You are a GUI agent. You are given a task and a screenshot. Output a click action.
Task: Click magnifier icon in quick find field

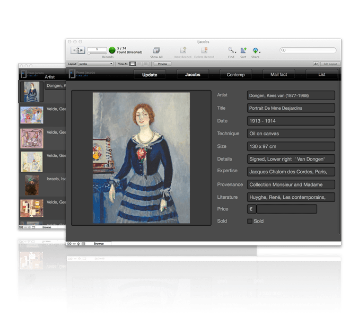[x=283, y=50]
